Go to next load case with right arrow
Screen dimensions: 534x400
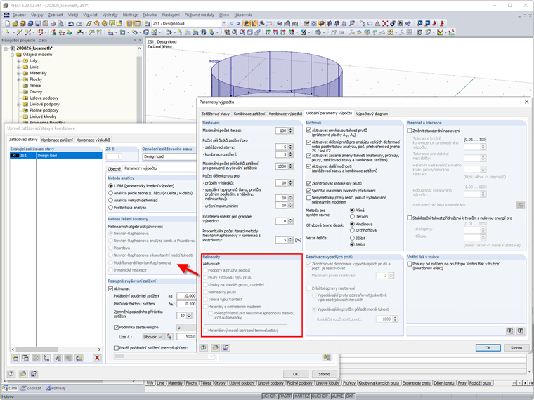coord(238,23)
